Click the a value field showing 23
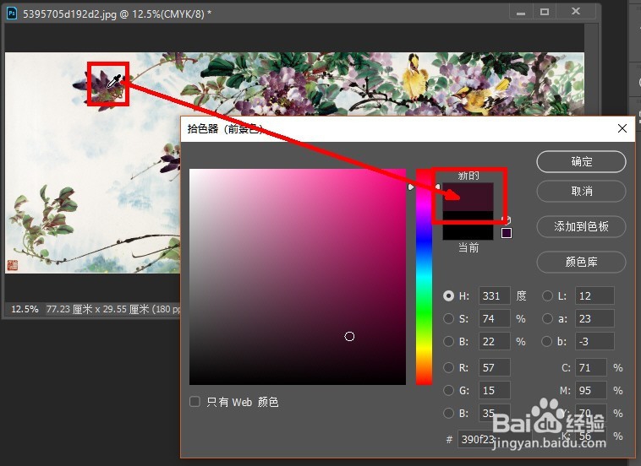 [x=594, y=319]
